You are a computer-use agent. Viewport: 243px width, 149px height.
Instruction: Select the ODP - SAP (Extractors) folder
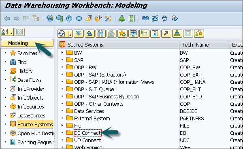[100, 74]
